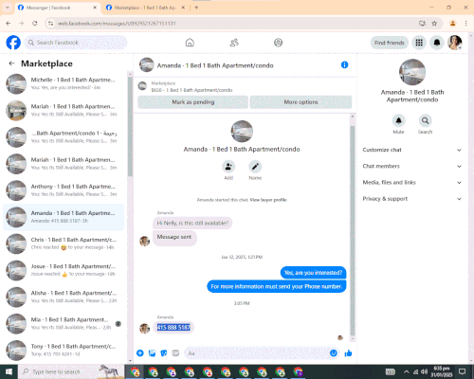
Task: Open the account profile picture menu
Action: click(x=455, y=43)
